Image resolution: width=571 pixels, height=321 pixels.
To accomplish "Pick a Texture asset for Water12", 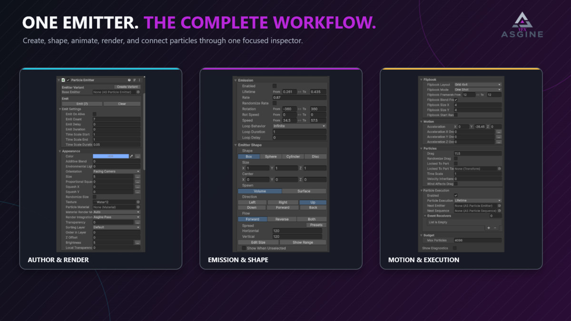I will pos(138,202).
